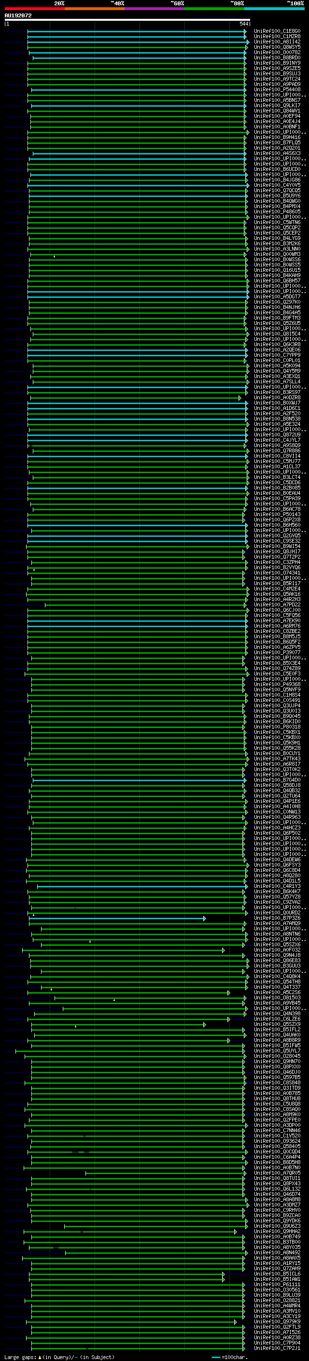Select hit label UniRef100_Q55K28
Screen dimensions: 309x1361
point(277,747)
